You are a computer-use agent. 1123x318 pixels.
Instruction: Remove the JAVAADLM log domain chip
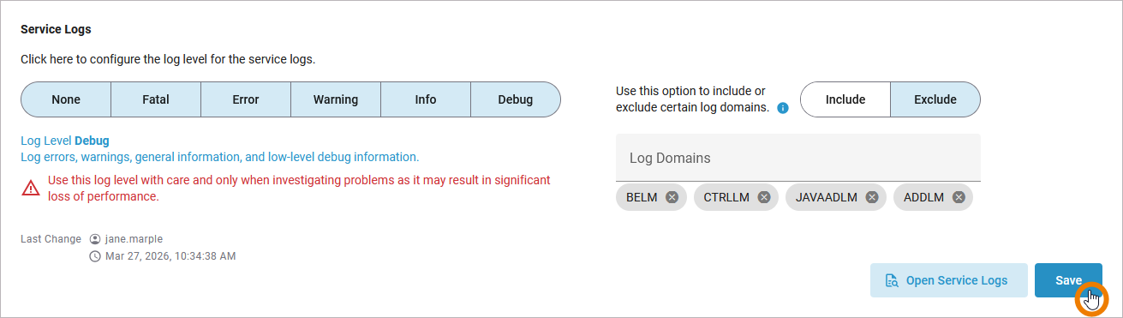(872, 197)
